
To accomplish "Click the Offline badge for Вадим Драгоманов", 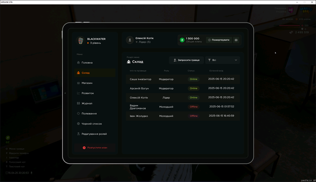I will [194, 107].
